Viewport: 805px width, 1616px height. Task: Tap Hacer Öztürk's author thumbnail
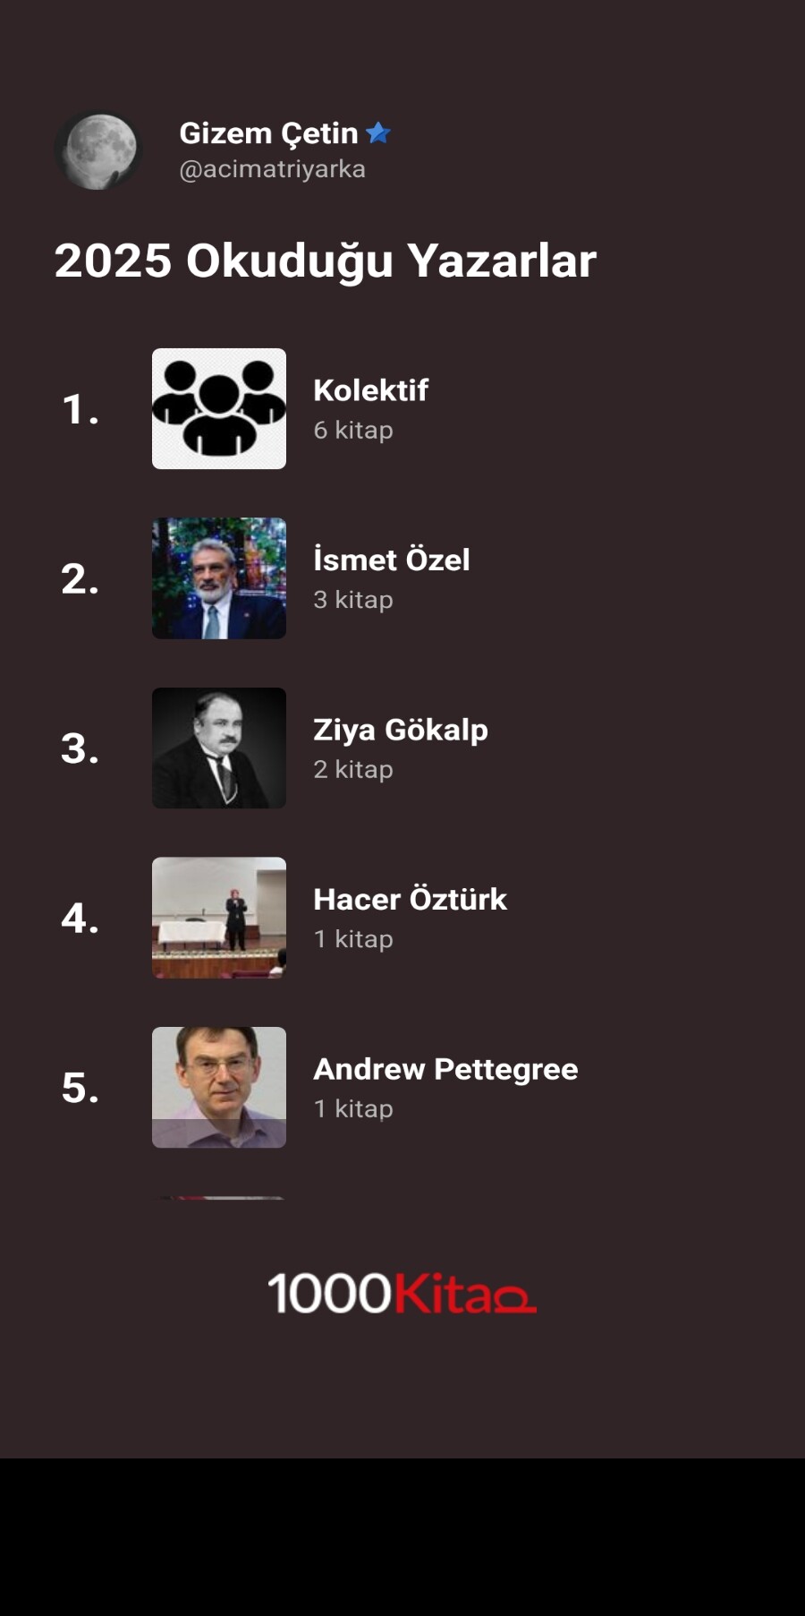point(219,918)
